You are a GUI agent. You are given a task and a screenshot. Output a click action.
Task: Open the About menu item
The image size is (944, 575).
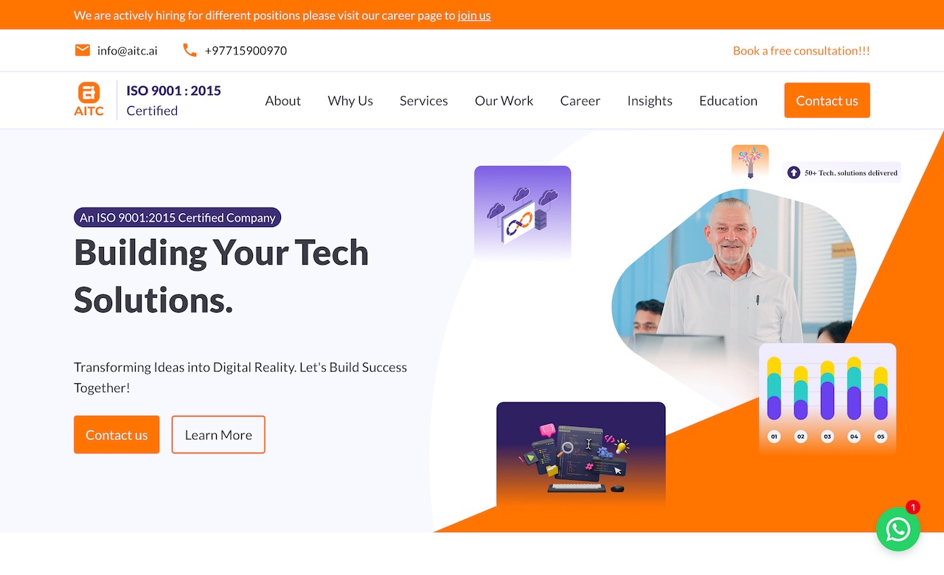tap(283, 100)
